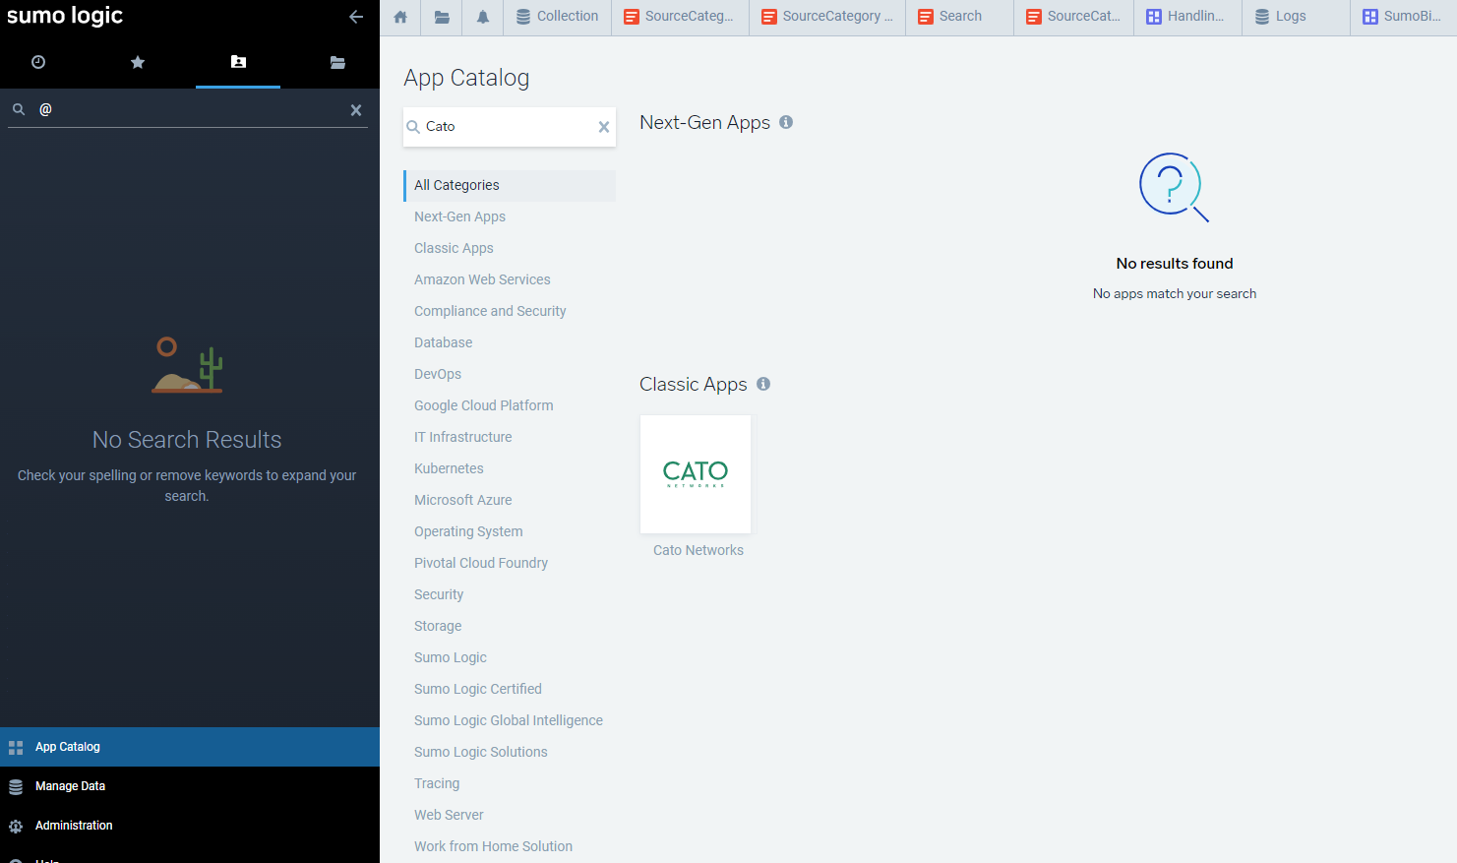Viewport: 1457px width, 863px height.
Task: Open Administration from the bottom navigation
Action: tap(73, 825)
